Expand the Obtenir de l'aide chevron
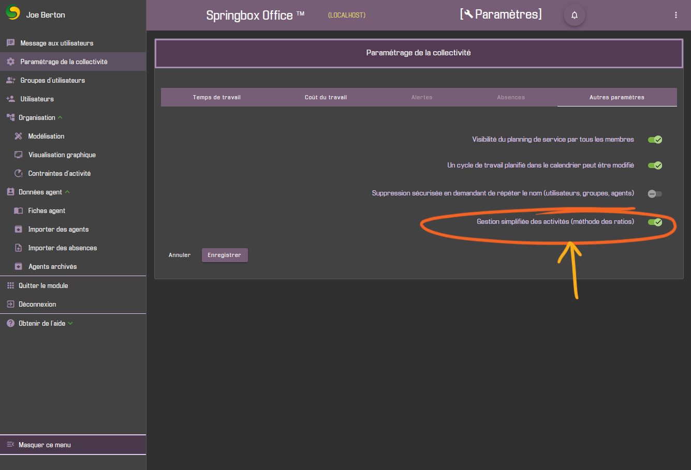 (70, 323)
